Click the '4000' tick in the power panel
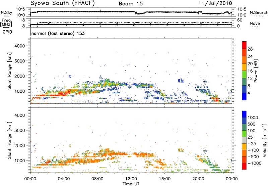This screenshot has height=186, width=268. 20,46
